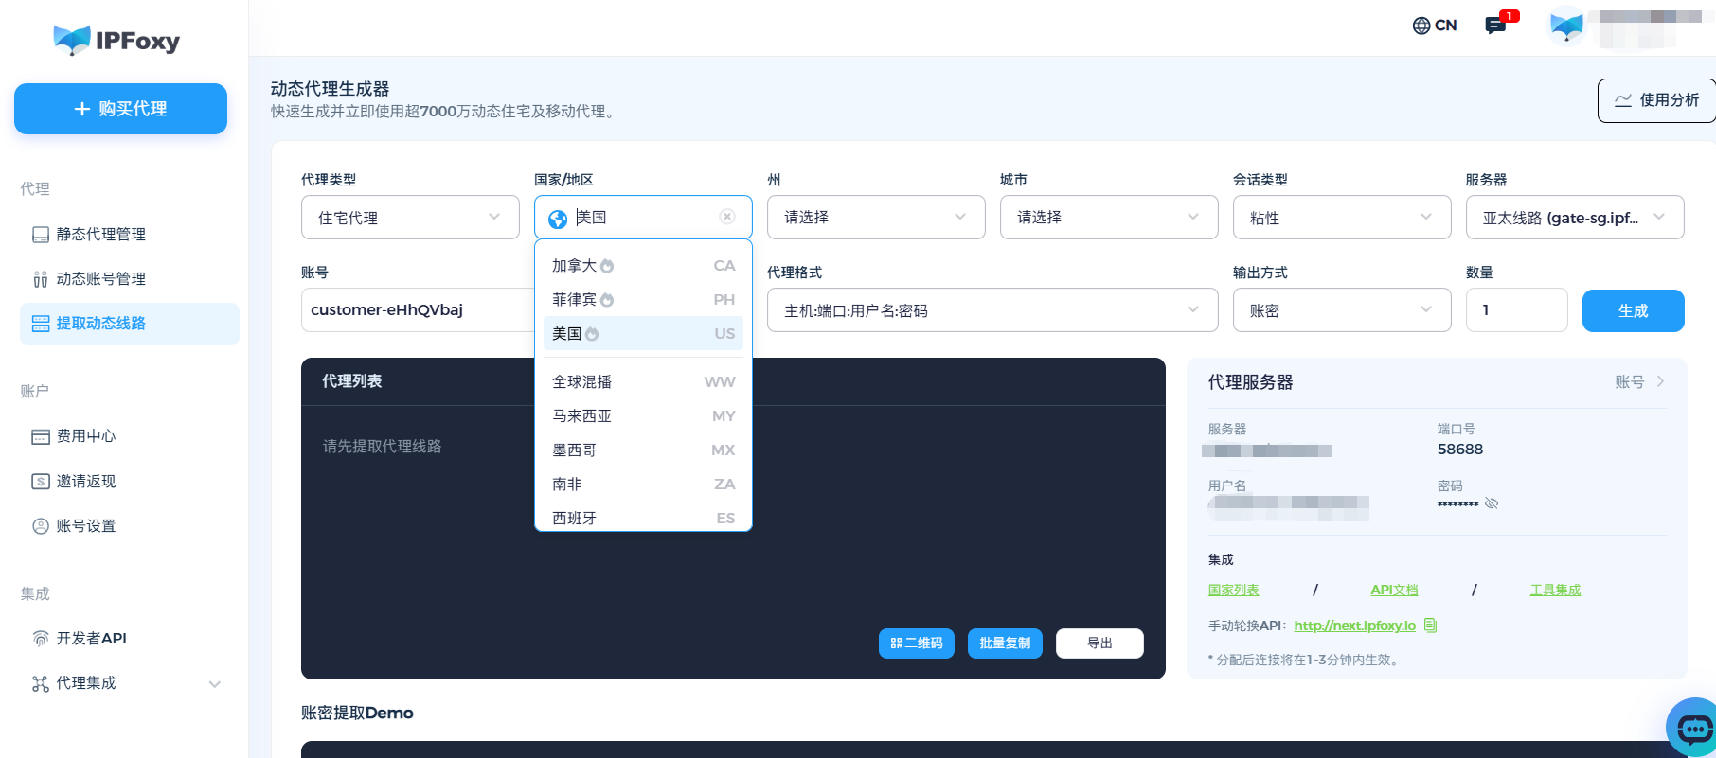Clear the selected country 美国
Screen dimensions: 1716x758
(x=727, y=217)
